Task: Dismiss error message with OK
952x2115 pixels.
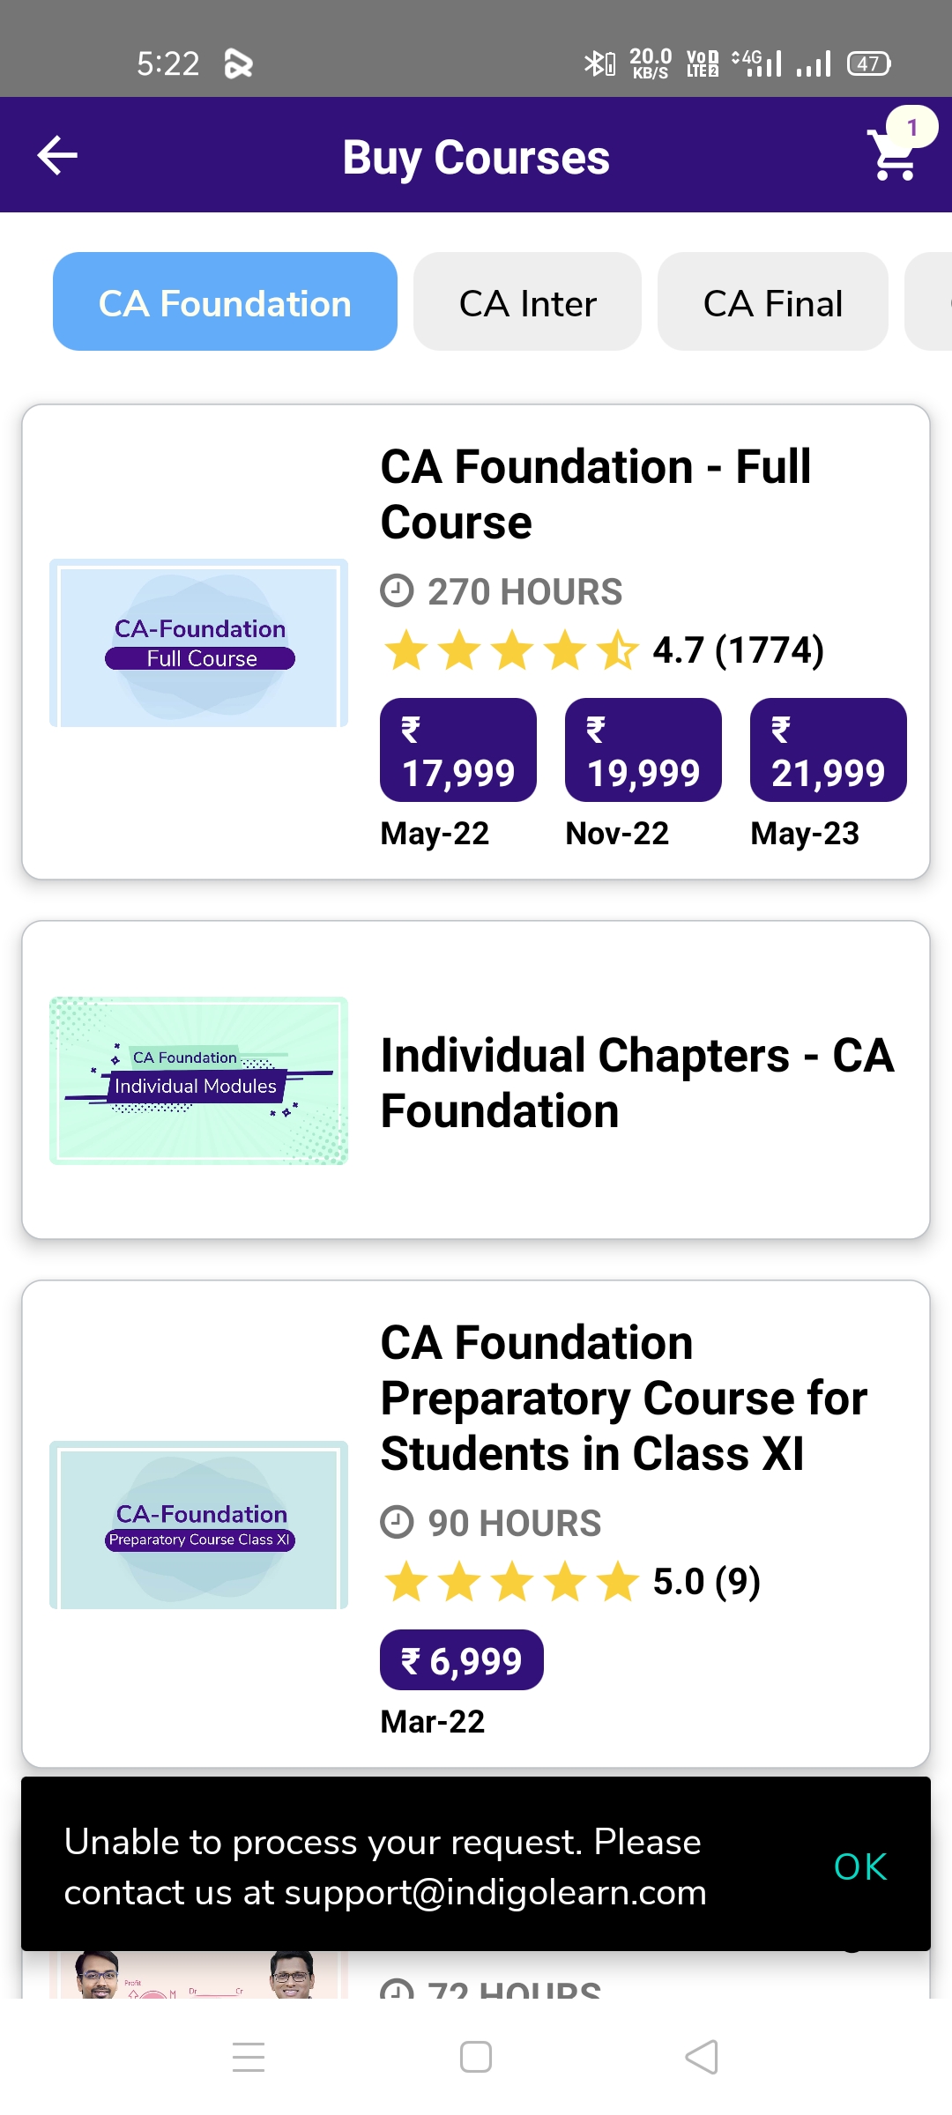Action: [x=859, y=1866]
